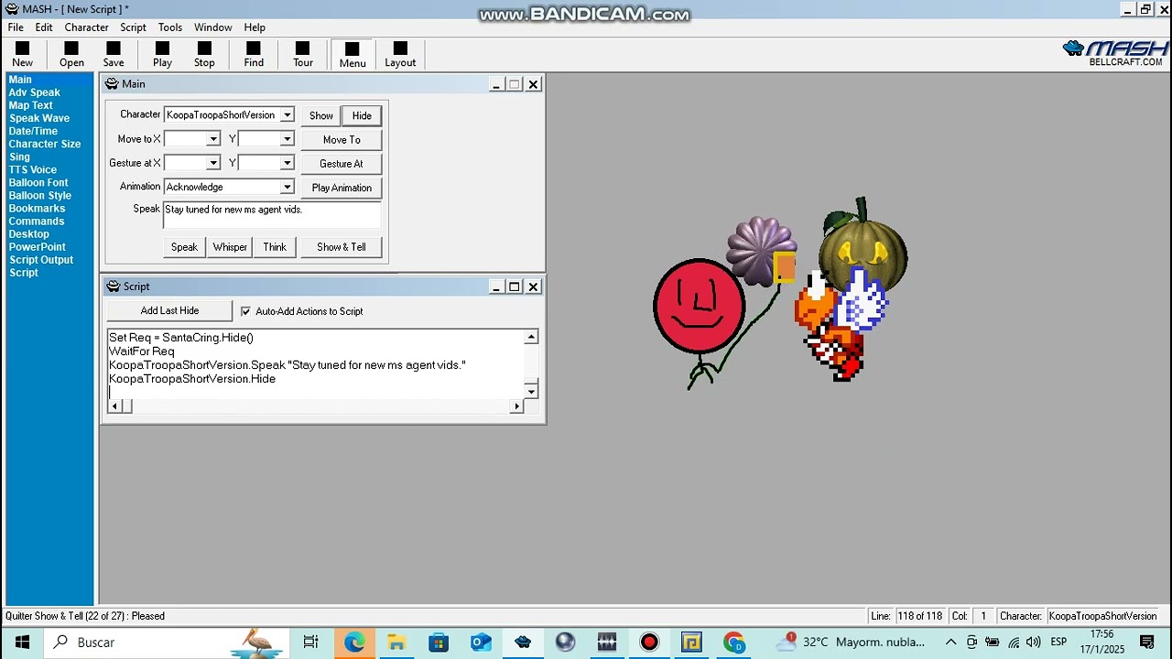Viewport: 1172px width, 659px height.
Task: Select Balloon Font in the sidebar
Action: tap(38, 183)
